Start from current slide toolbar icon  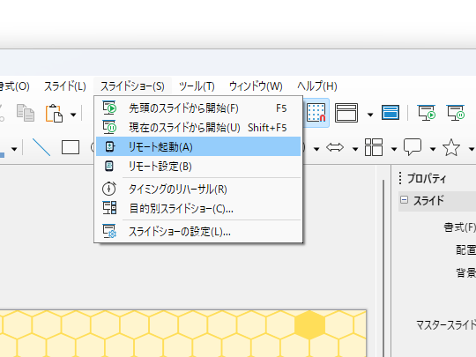456,113
